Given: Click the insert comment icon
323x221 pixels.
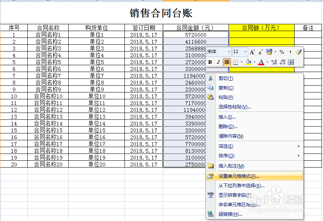Looking at the screenshot, I should [211, 166].
